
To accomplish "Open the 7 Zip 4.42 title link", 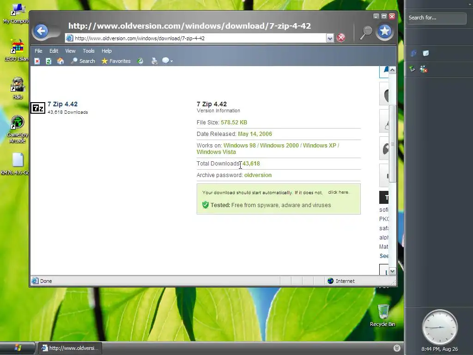I will 62,104.
